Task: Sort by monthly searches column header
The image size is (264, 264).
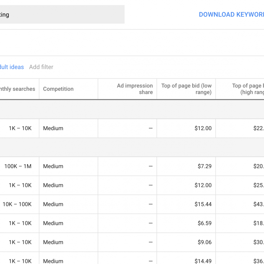Action: 17,89
